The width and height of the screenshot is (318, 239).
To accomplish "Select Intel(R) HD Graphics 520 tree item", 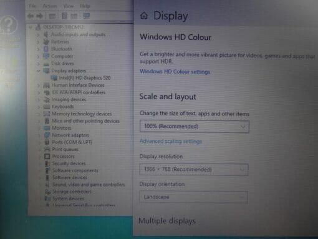I will tap(85, 78).
